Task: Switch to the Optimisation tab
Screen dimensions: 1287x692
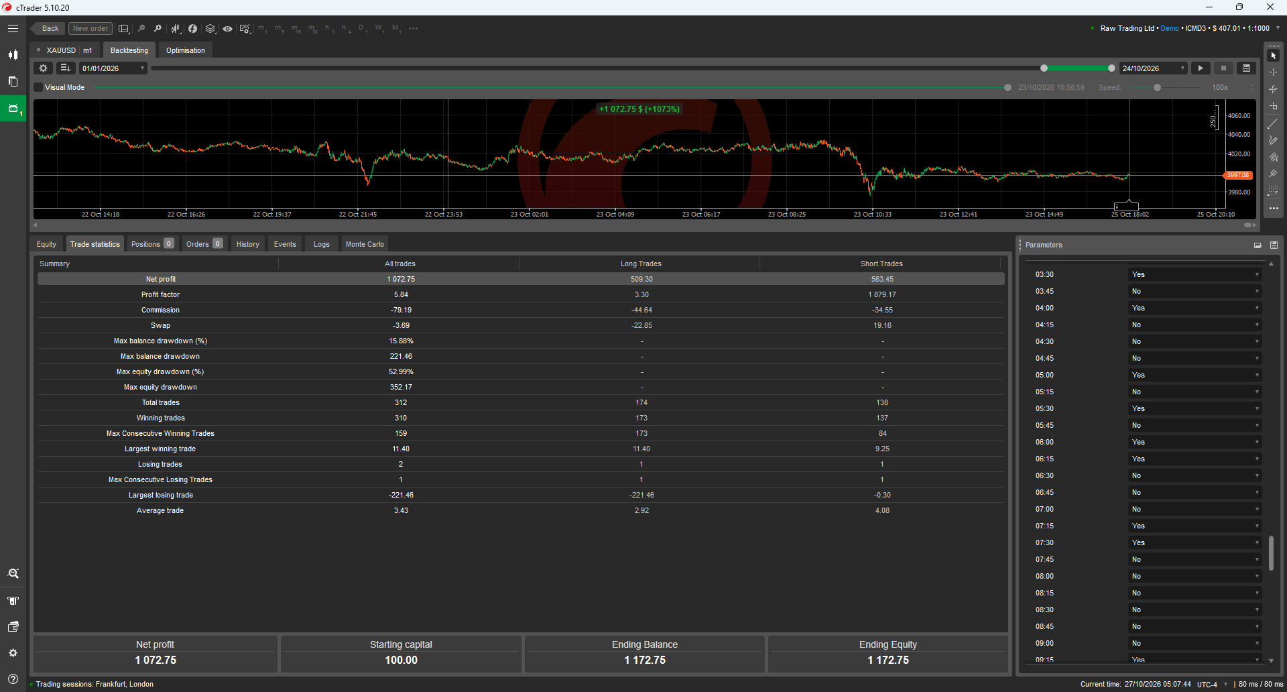Action: [186, 50]
